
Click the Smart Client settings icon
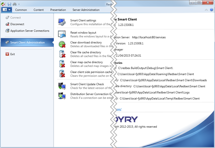click(62, 22)
